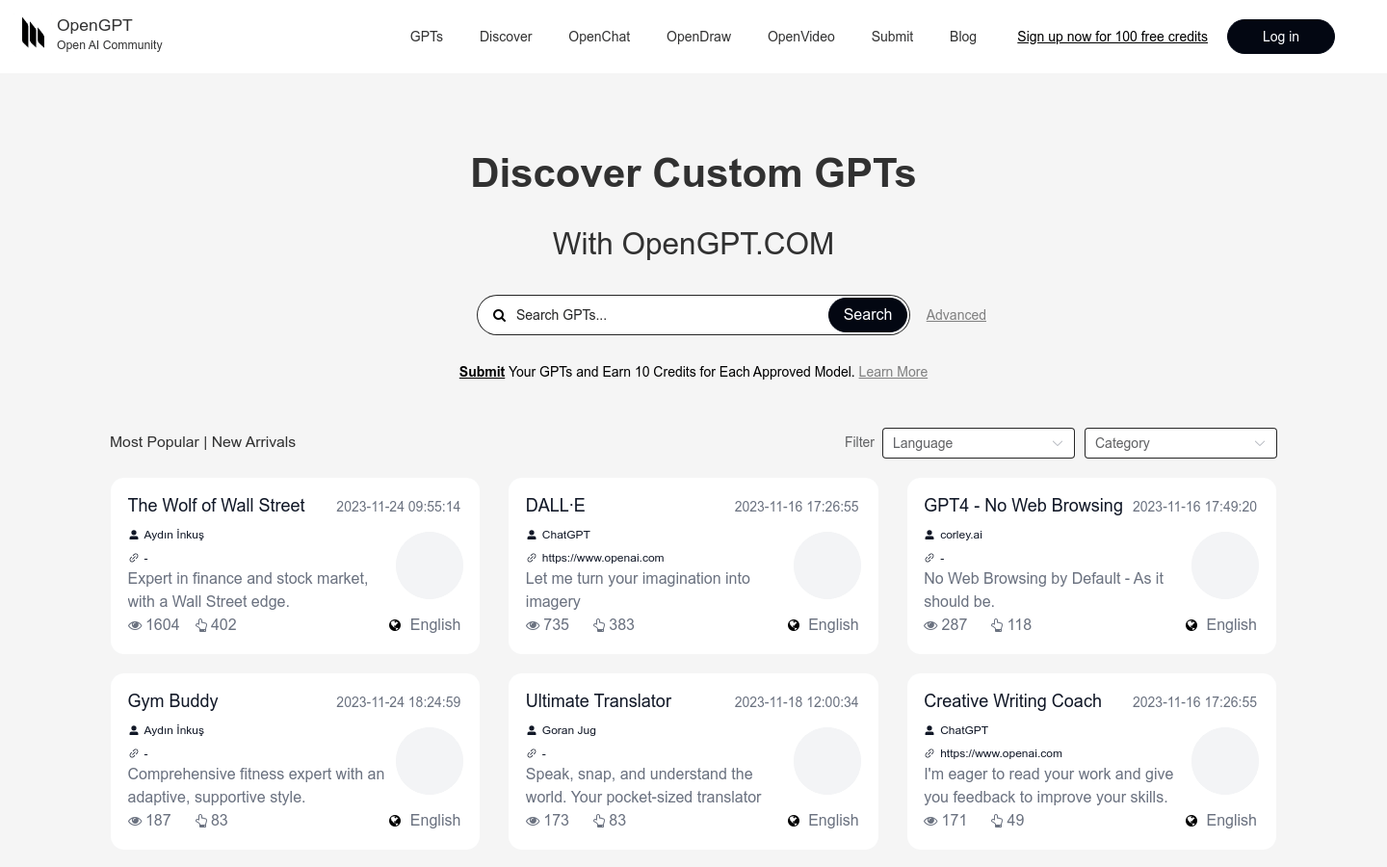1387x867 pixels.
Task: Click the OpenGPT site name text
Action: coord(94,25)
